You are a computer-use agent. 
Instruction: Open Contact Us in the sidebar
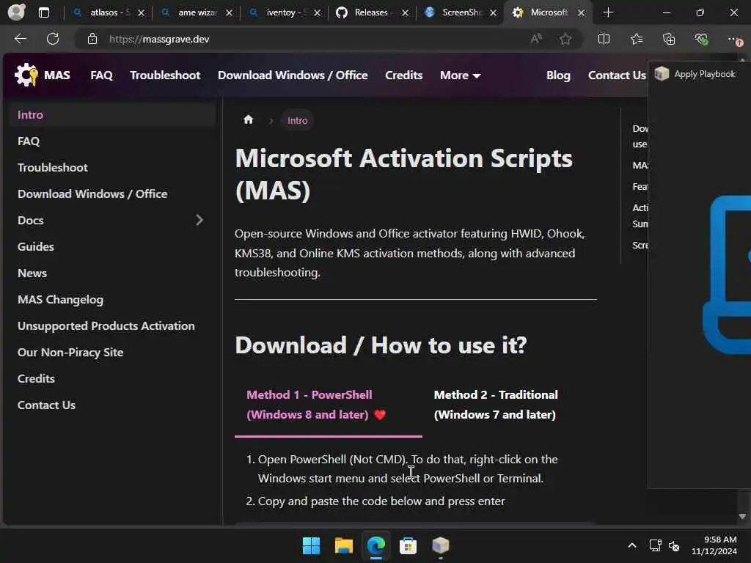tap(112, 405)
